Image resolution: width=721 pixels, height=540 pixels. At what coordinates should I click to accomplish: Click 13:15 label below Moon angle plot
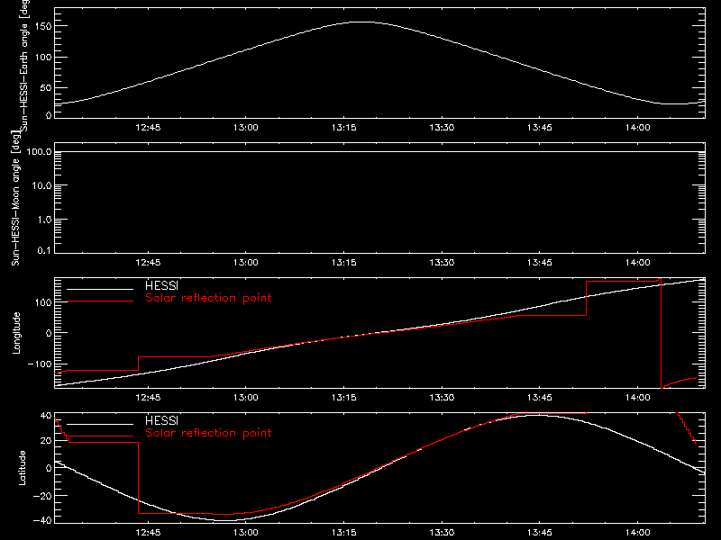click(x=344, y=263)
